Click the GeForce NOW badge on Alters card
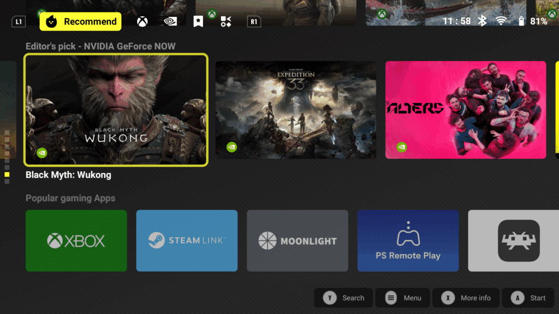 [x=401, y=147]
